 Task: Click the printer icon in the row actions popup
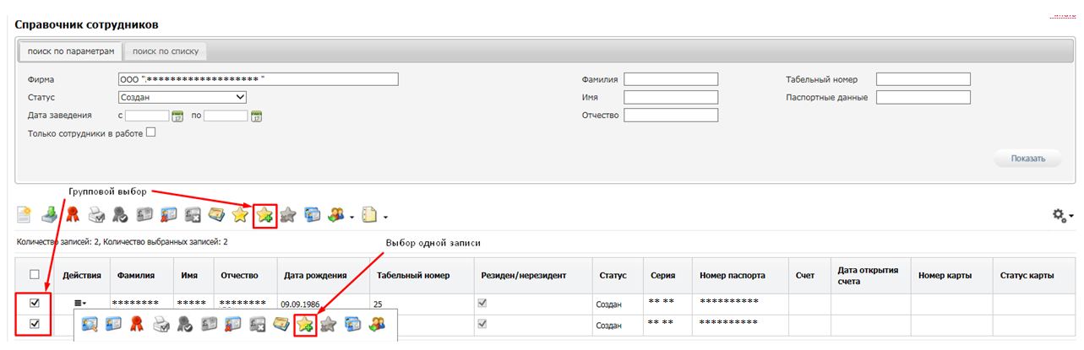point(160,325)
